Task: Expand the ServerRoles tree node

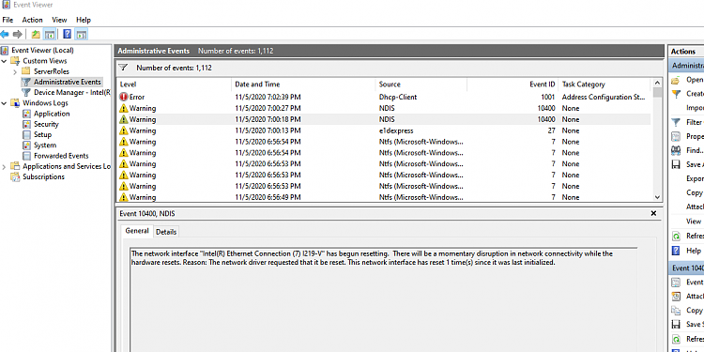Action: pos(15,72)
